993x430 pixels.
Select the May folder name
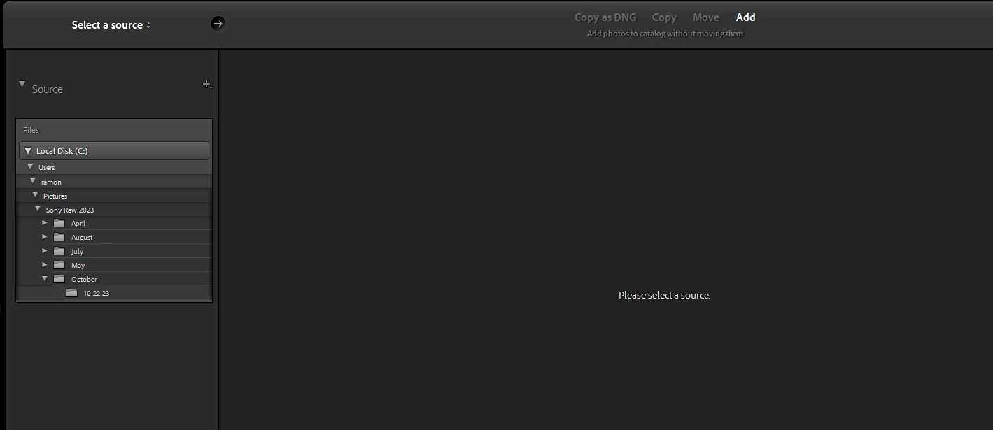point(78,266)
